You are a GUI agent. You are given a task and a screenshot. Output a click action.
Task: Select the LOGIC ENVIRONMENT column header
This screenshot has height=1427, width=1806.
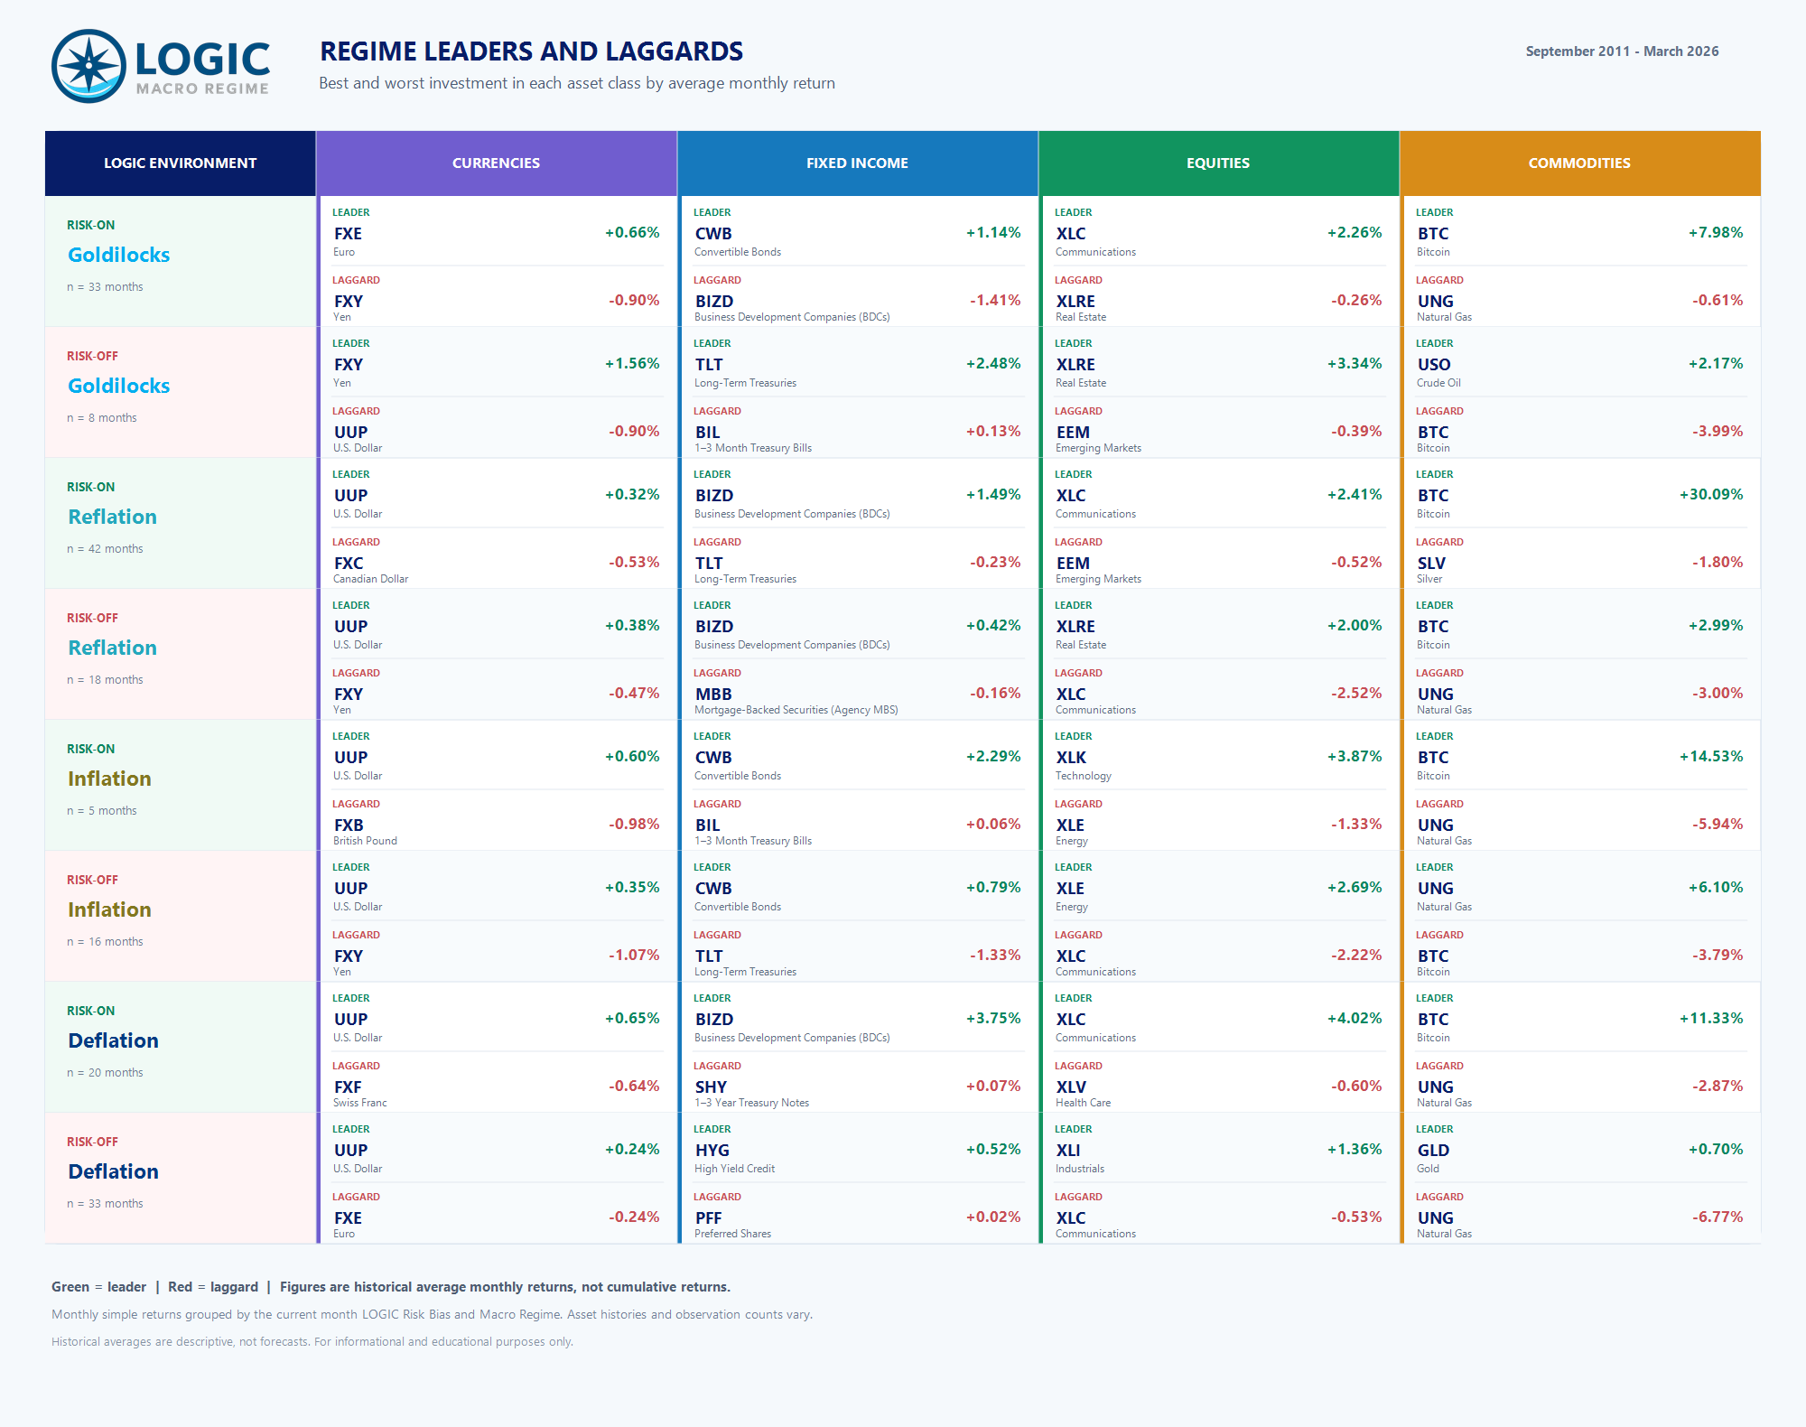[180, 163]
